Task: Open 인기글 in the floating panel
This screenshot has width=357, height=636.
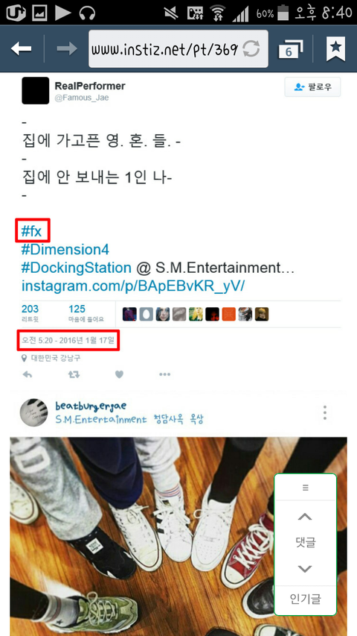Action: [x=305, y=599]
